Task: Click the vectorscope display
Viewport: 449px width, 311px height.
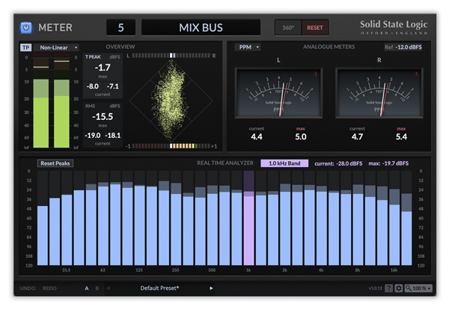Action: (171, 100)
